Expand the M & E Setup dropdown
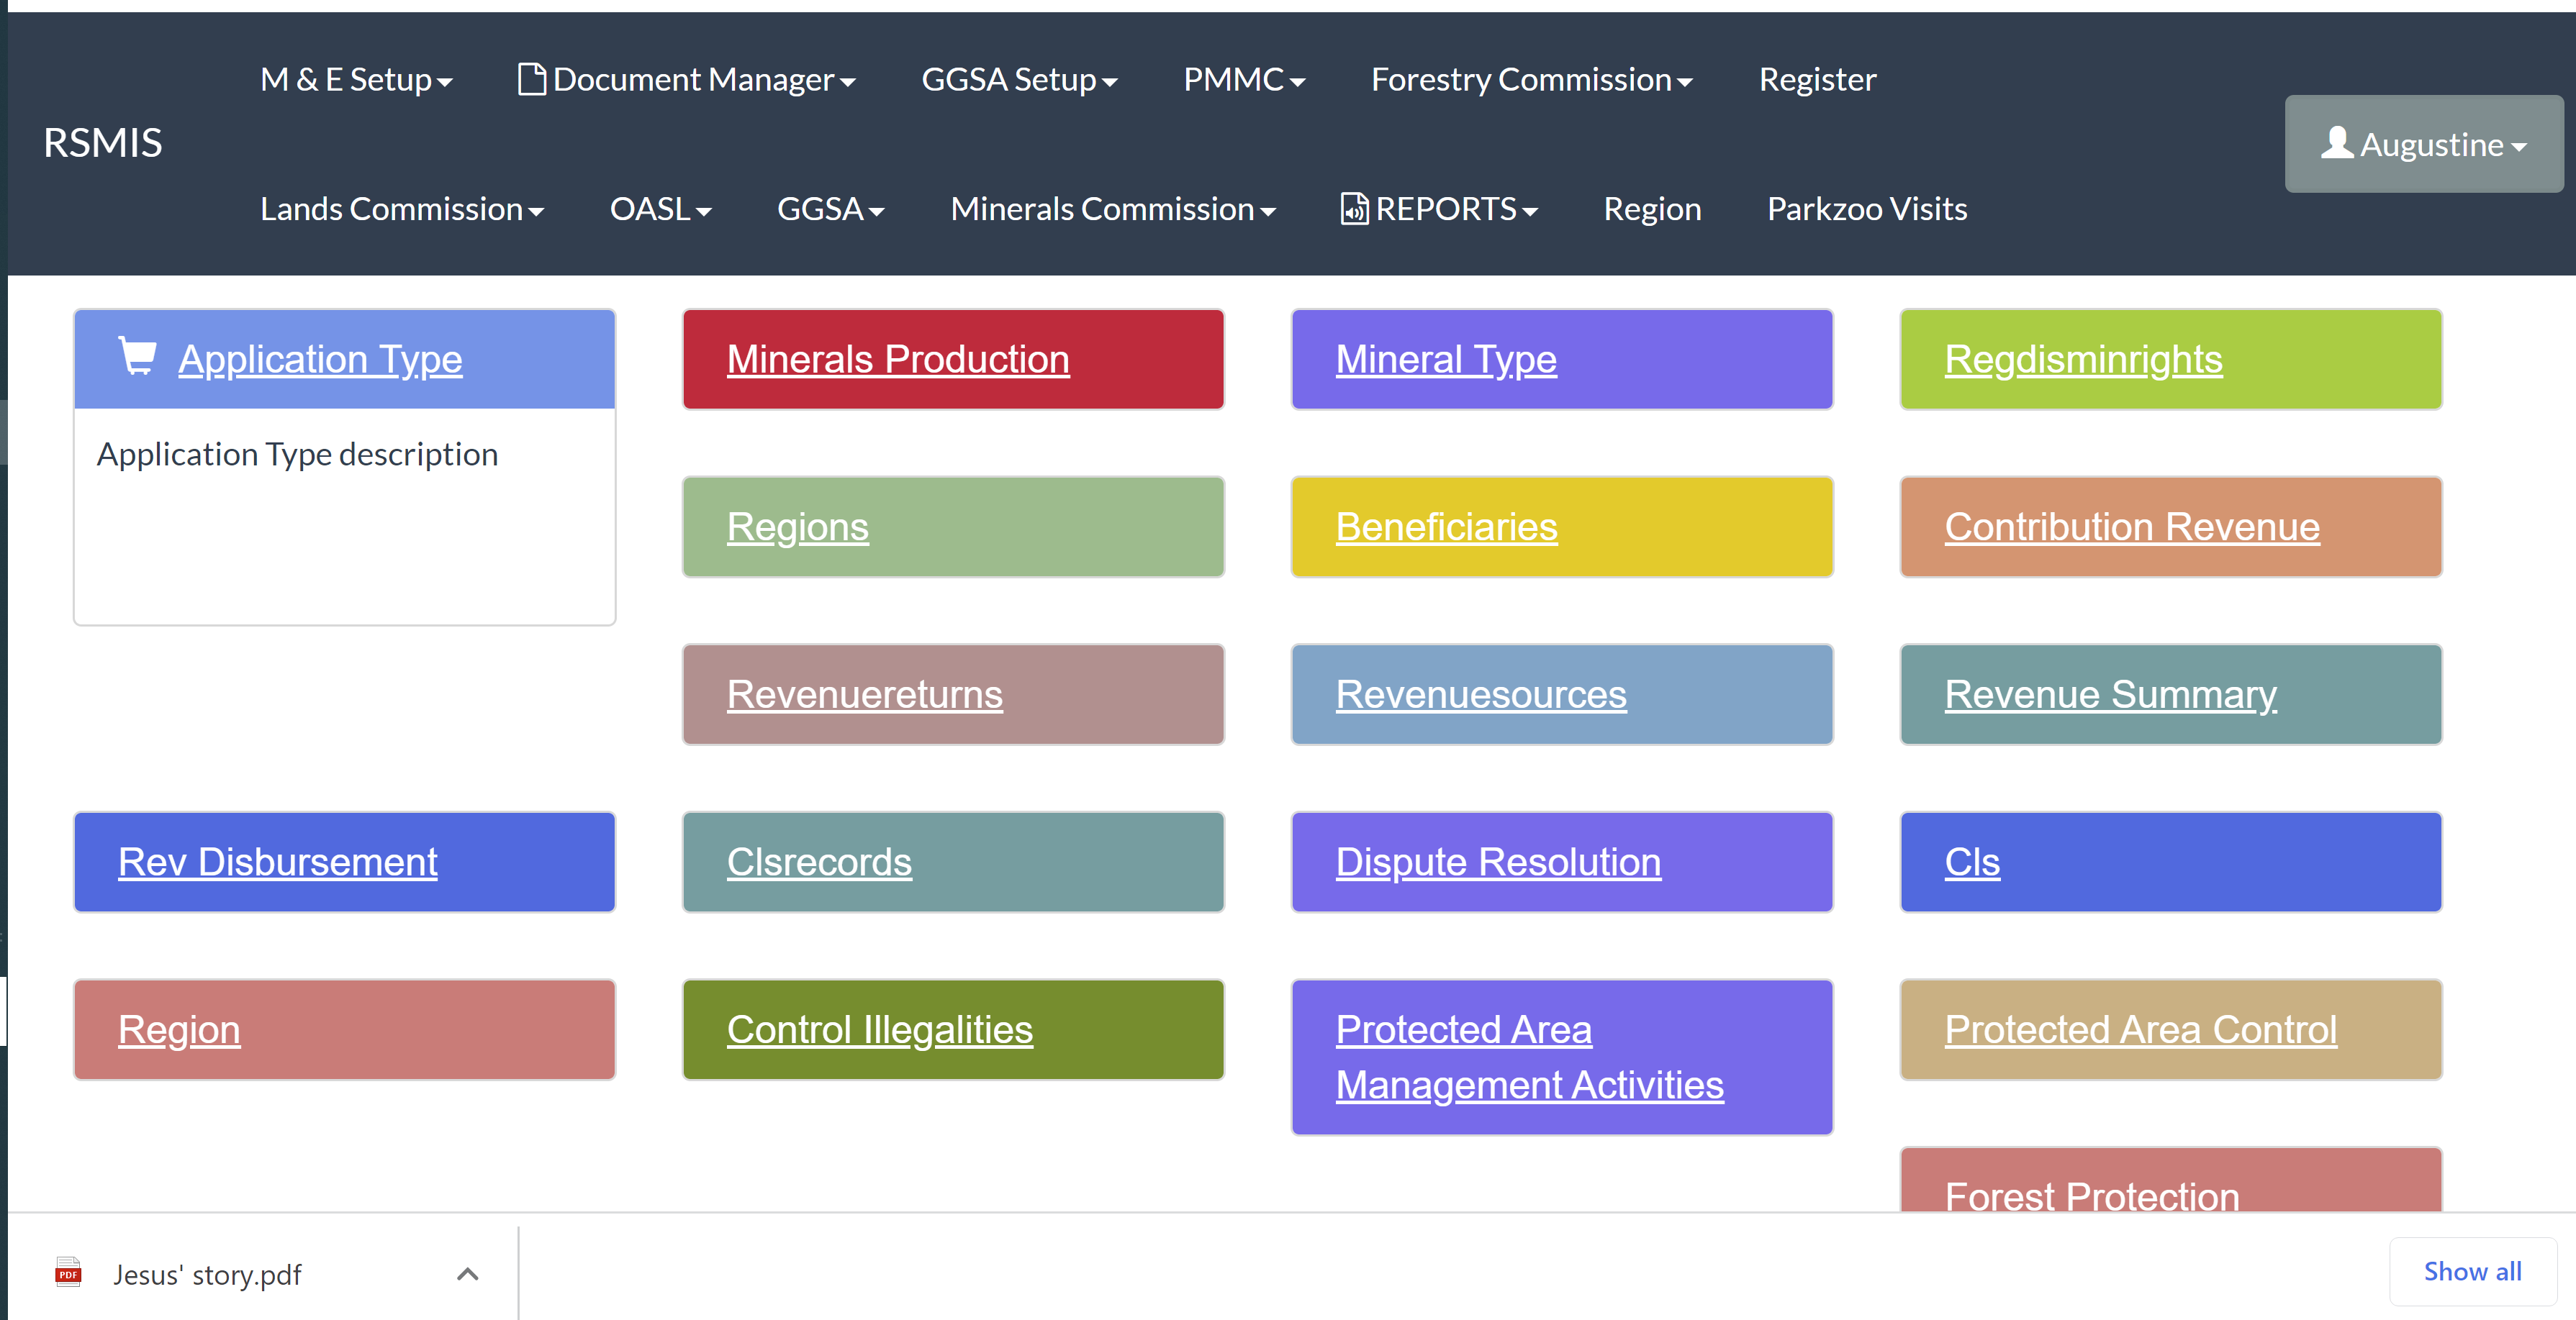 [356, 80]
